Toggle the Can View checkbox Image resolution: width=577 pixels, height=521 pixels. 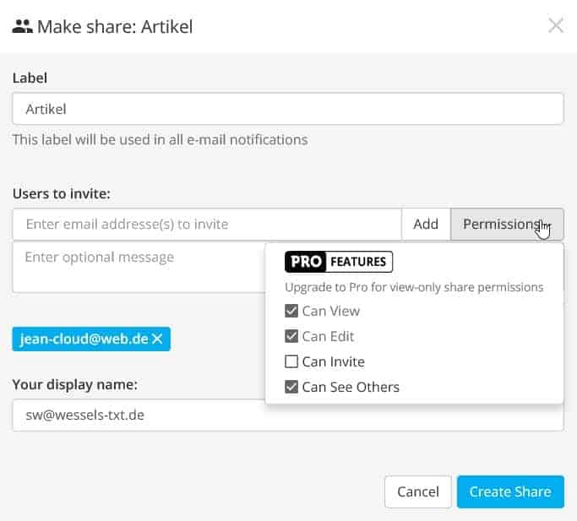[291, 311]
